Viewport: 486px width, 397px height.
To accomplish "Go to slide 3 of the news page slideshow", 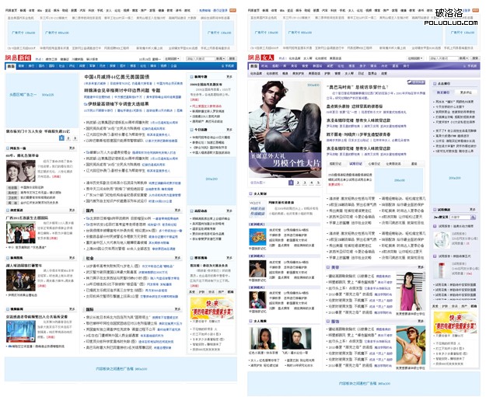I will coord(75,138).
